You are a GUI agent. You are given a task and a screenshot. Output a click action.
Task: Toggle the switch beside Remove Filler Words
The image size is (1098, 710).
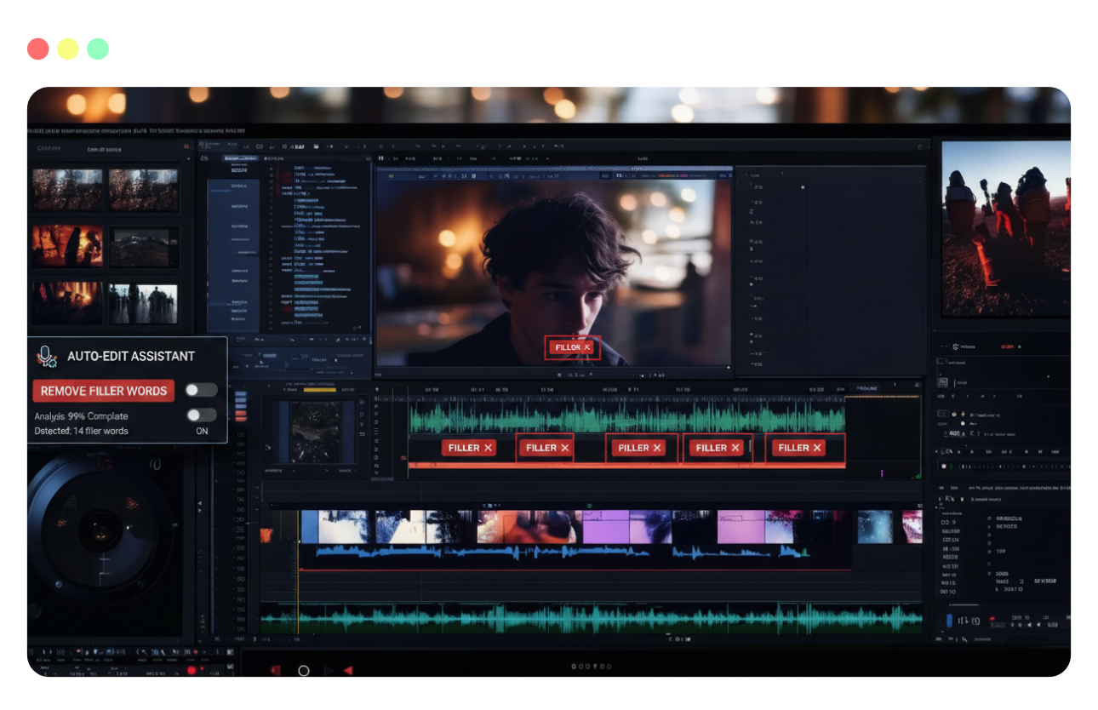pos(202,390)
